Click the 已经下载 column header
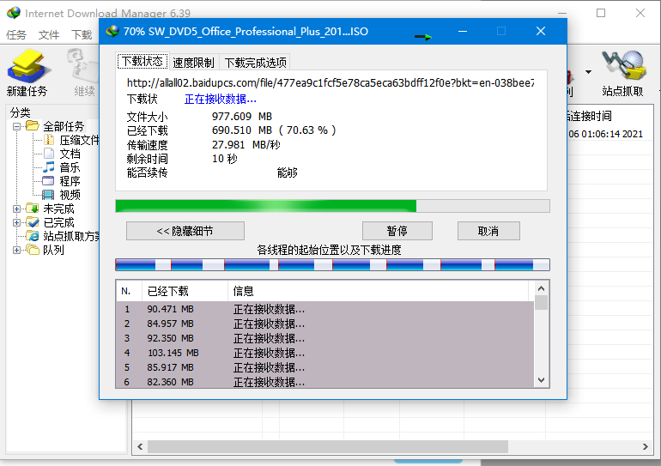This screenshot has height=466, width=661. click(x=185, y=291)
